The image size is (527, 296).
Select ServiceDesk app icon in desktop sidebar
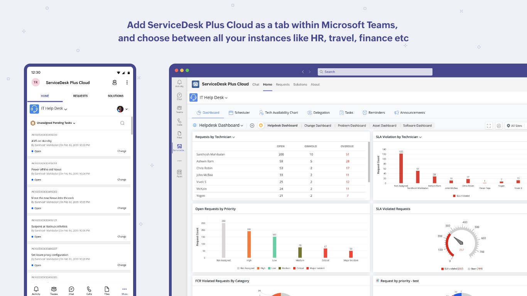(x=179, y=148)
